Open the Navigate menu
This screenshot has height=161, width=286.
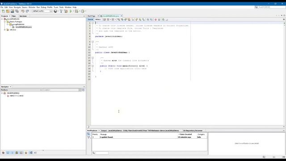pos(17,7)
